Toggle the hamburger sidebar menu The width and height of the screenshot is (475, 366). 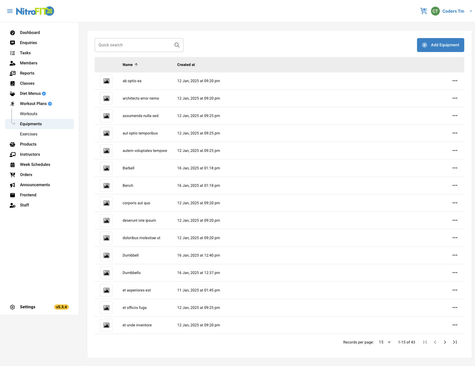point(10,11)
